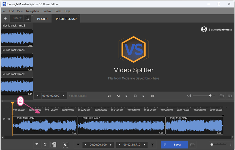The height and width of the screenshot is (150, 235).
Task: Select Music track 2.mp3 clip on timeline
Action: click(x=121, y=126)
